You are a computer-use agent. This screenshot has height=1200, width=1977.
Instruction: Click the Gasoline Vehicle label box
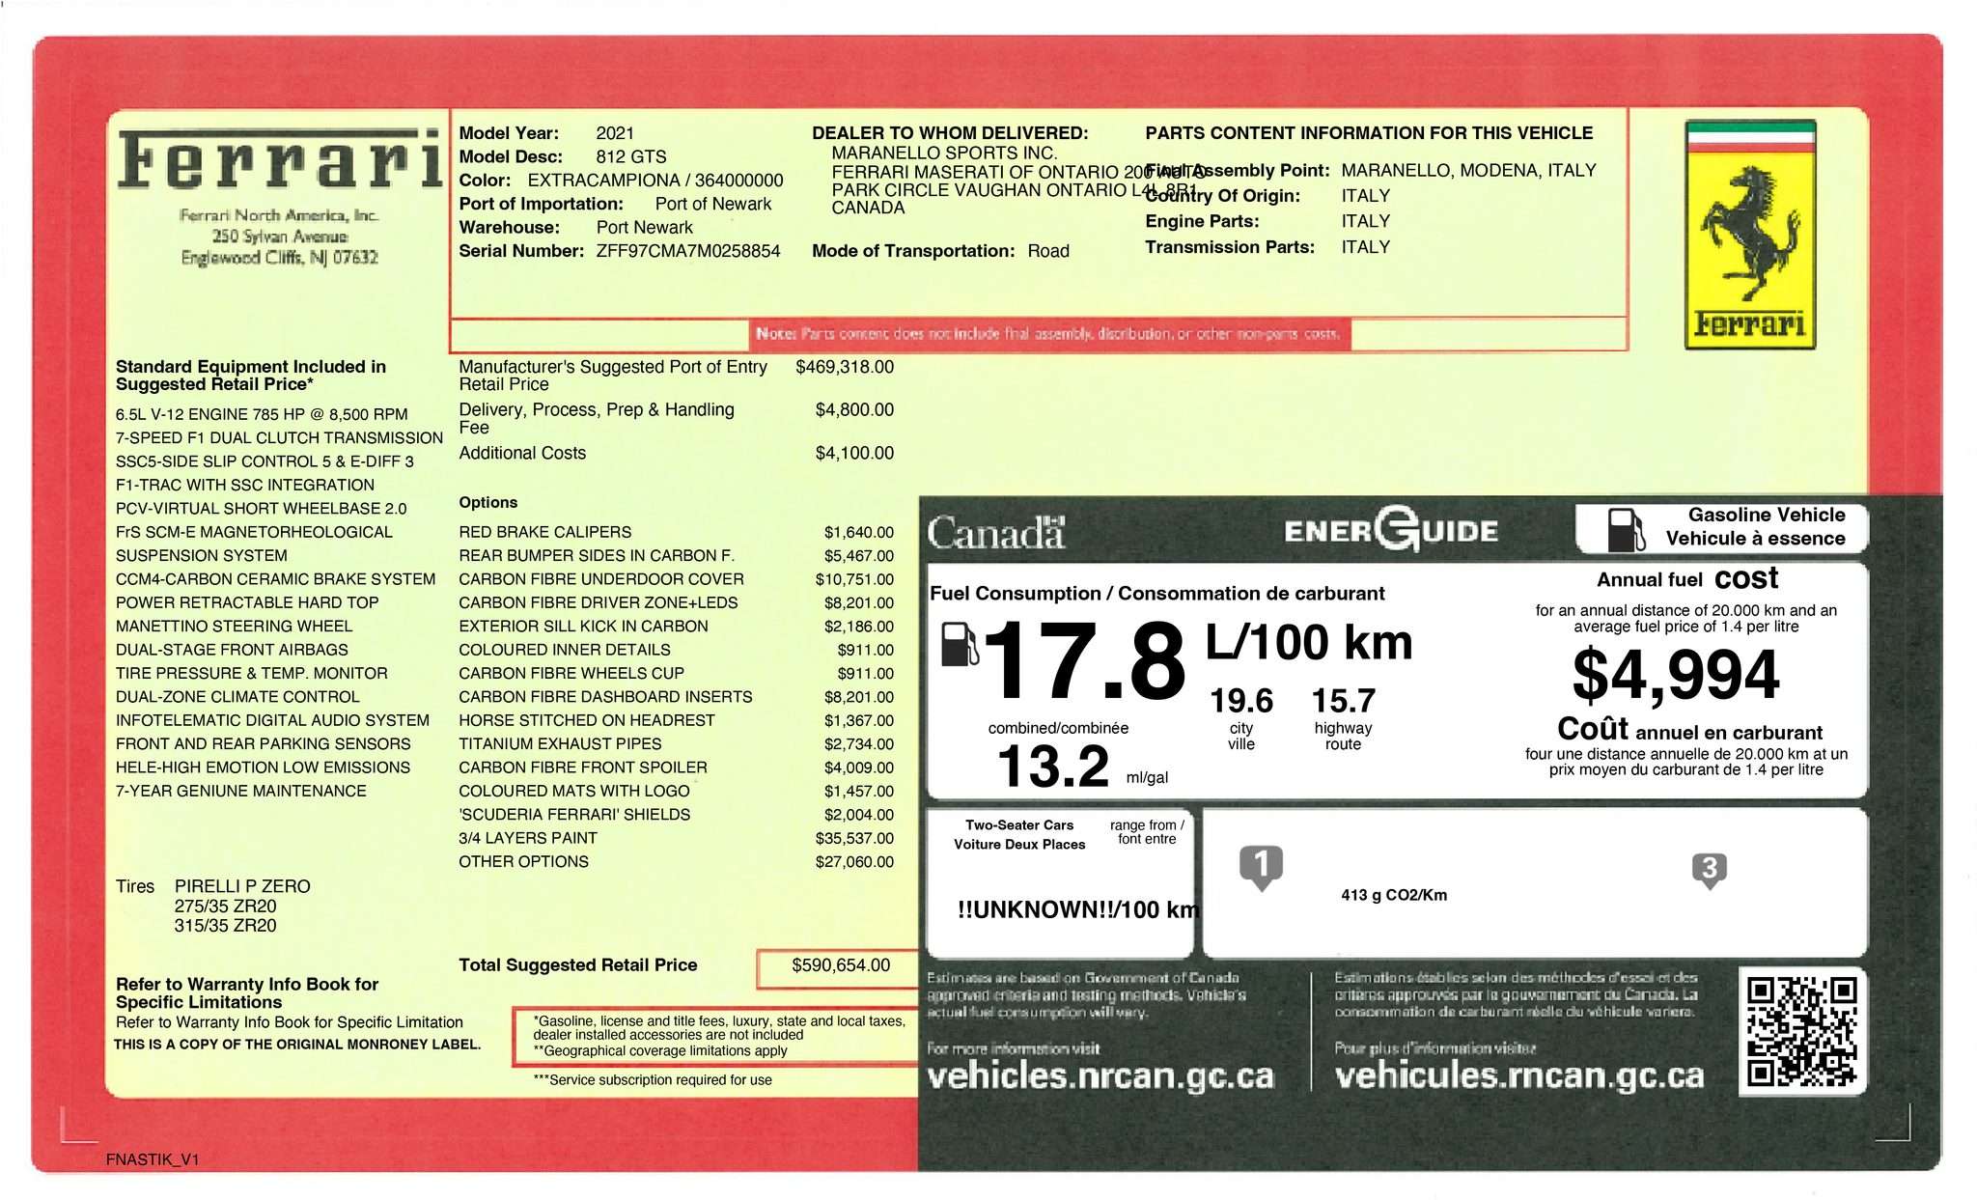pyautogui.click(x=1722, y=528)
